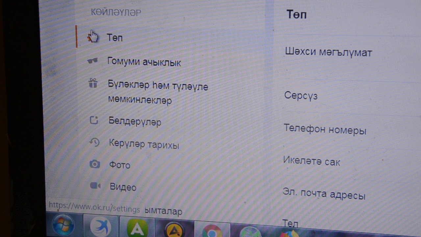The image size is (421, 237).
Task: Click the glasses icon beside Гомуми ачыклык
Action: click(93, 61)
